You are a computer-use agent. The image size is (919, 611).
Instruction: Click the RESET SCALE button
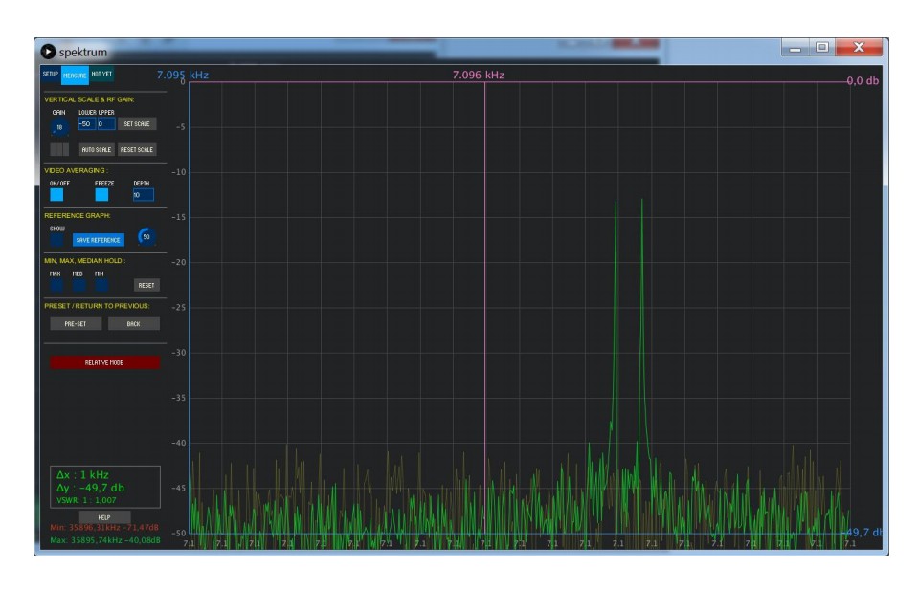137,150
